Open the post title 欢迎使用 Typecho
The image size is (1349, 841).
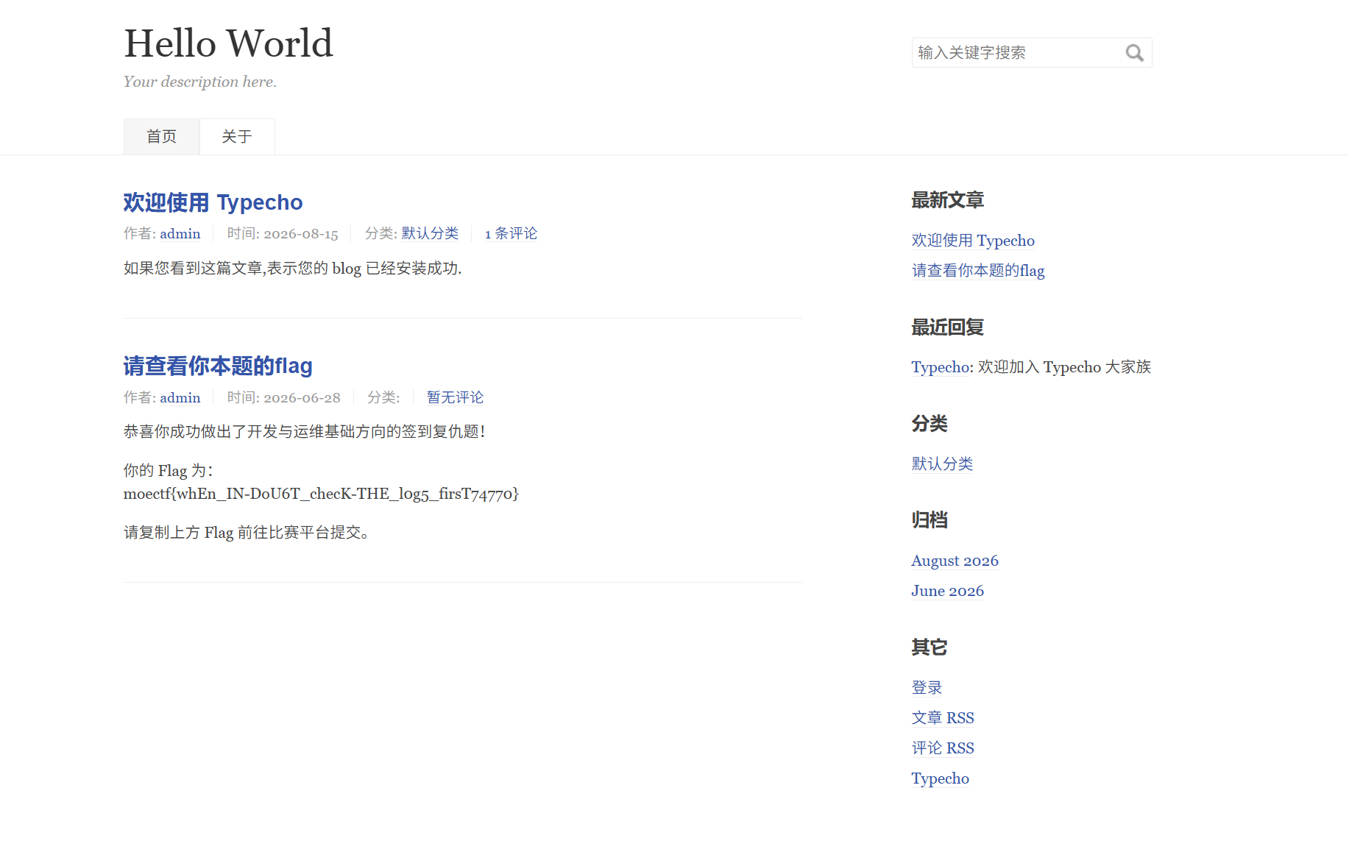pyautogui.click(x=213, y=202)
